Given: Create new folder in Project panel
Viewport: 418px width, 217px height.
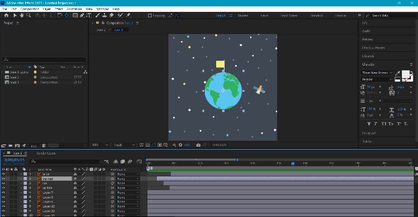Looking at the screenshot, I should pos(10,145).
